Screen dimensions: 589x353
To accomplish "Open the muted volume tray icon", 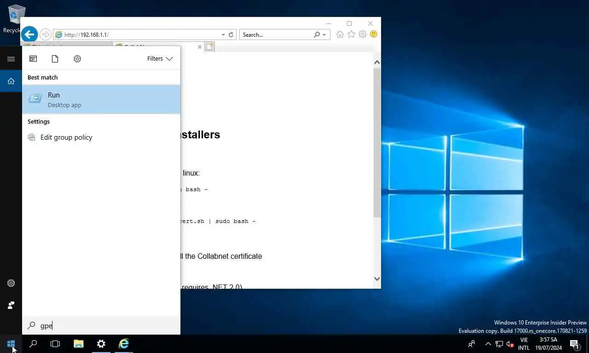I will point(510,344).
